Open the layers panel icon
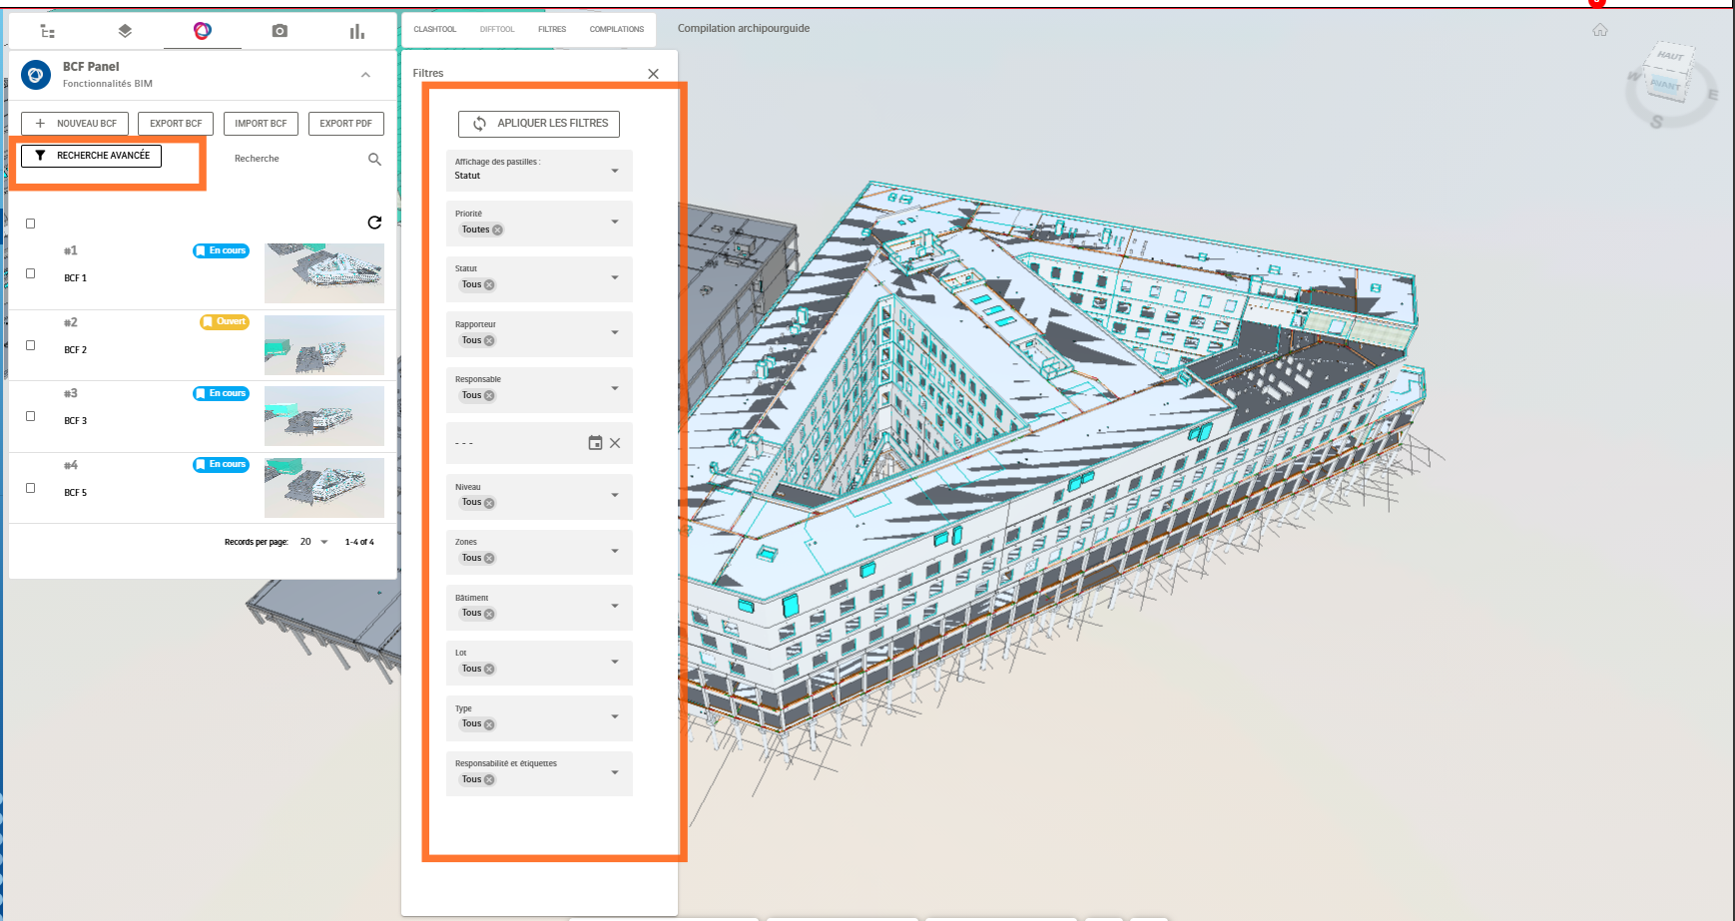 (x=125, y=31)
